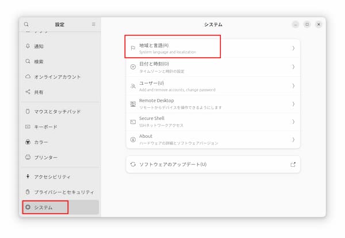Expand ユーザー via its chevron
This screenshot has height=238, width=345.
click(293, 86)
